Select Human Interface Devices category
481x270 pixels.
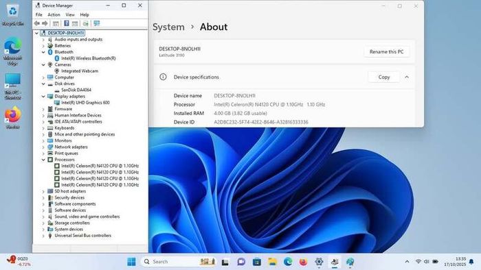(78, 115)
